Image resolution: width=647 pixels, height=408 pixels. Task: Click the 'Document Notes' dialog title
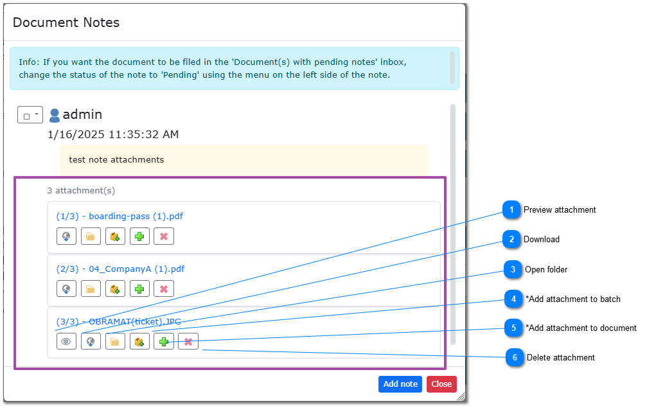tap(66, 22)
